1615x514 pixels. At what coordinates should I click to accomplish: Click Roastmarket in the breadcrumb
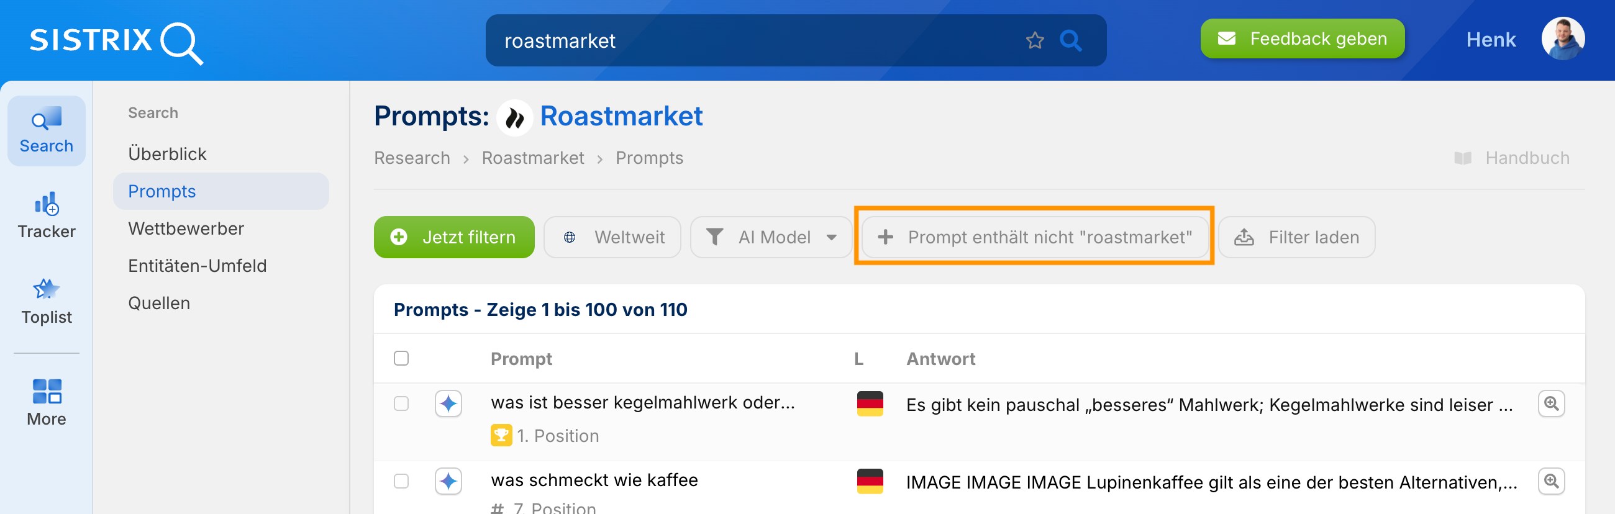click(533, 158)
